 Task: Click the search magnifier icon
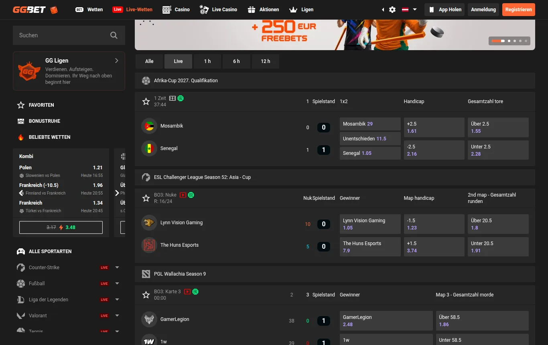pos(114,35)
